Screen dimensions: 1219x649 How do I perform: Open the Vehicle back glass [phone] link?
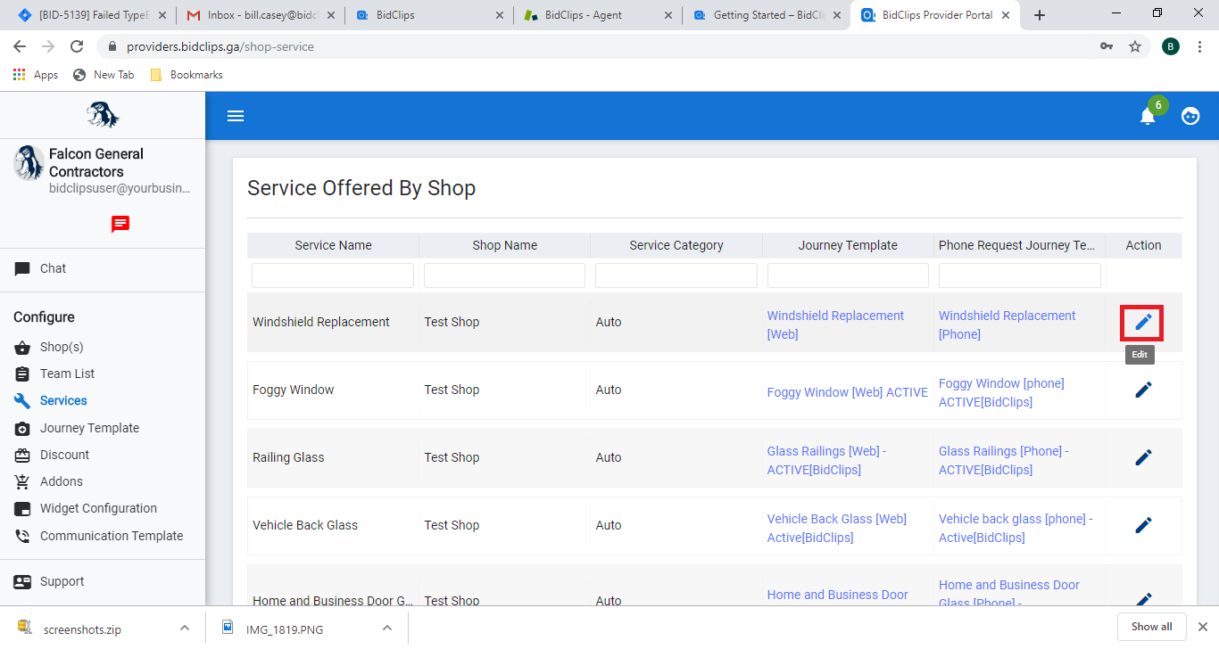[1016, 528]
